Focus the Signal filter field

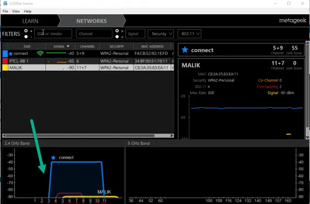(x=135, y=34)
